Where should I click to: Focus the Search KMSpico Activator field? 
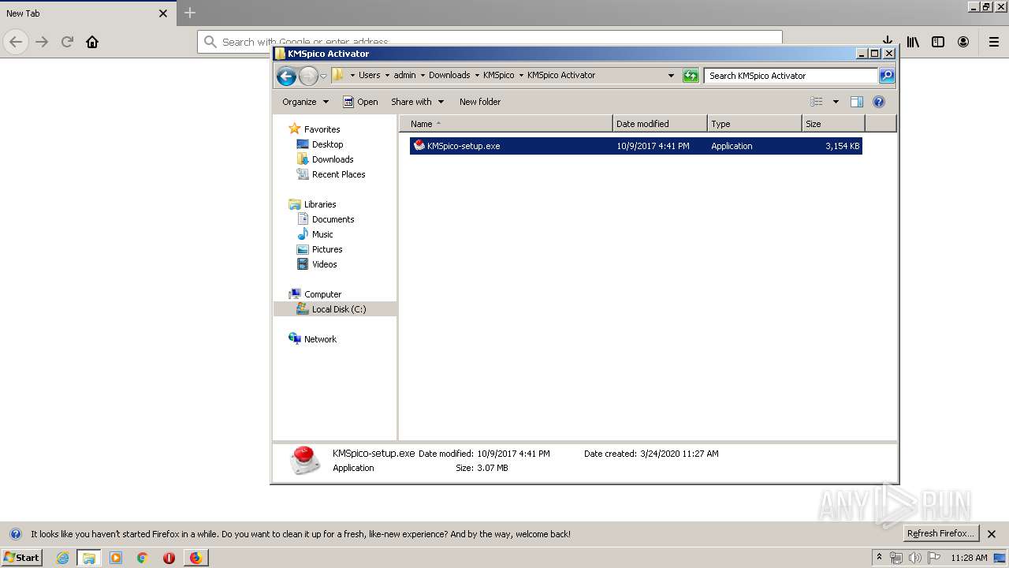(791, 76)
